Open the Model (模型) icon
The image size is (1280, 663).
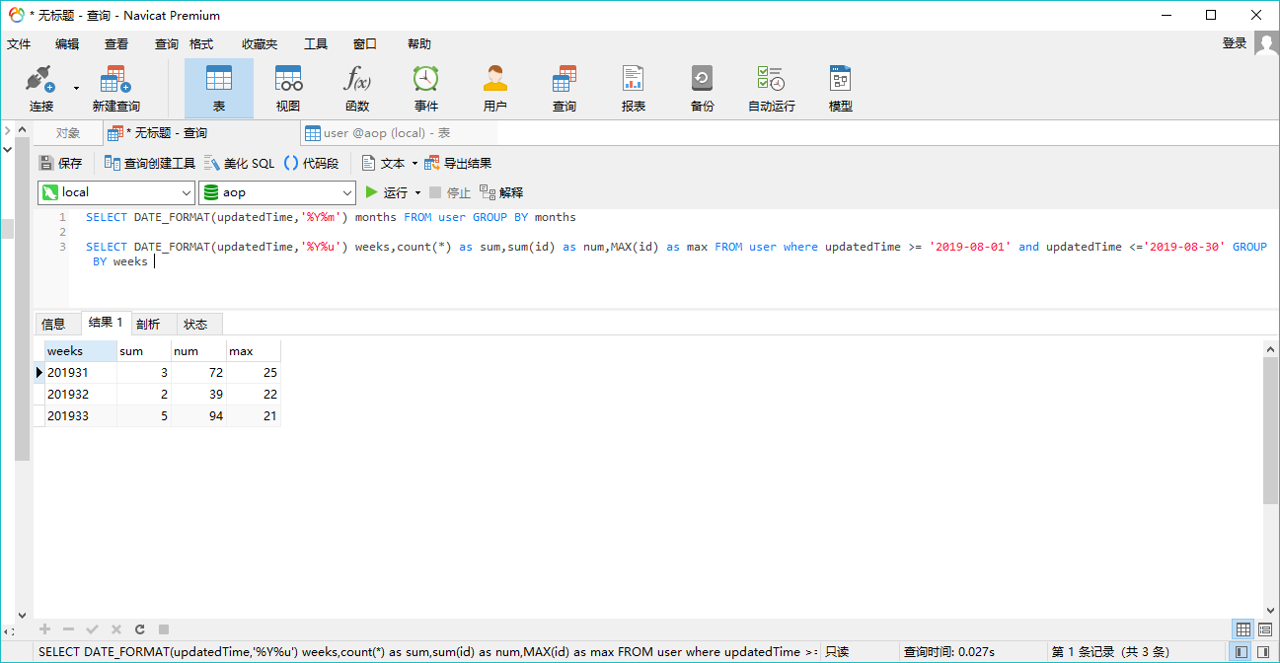pyautogui.click(x=841, y=88)
